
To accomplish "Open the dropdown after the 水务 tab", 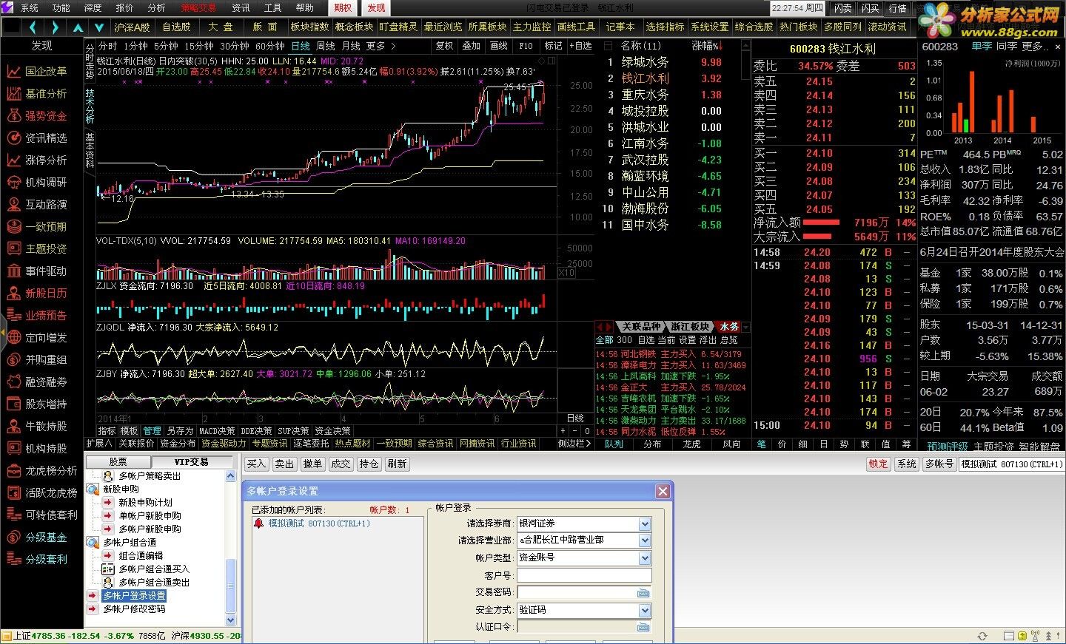I will pos(746,327).
